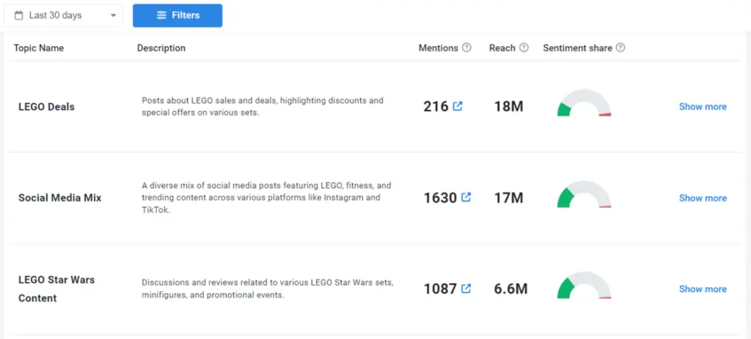Open external link icon for Social Media Mix mentions
Viewport: 751px width, 339px height.
[466, 198]
